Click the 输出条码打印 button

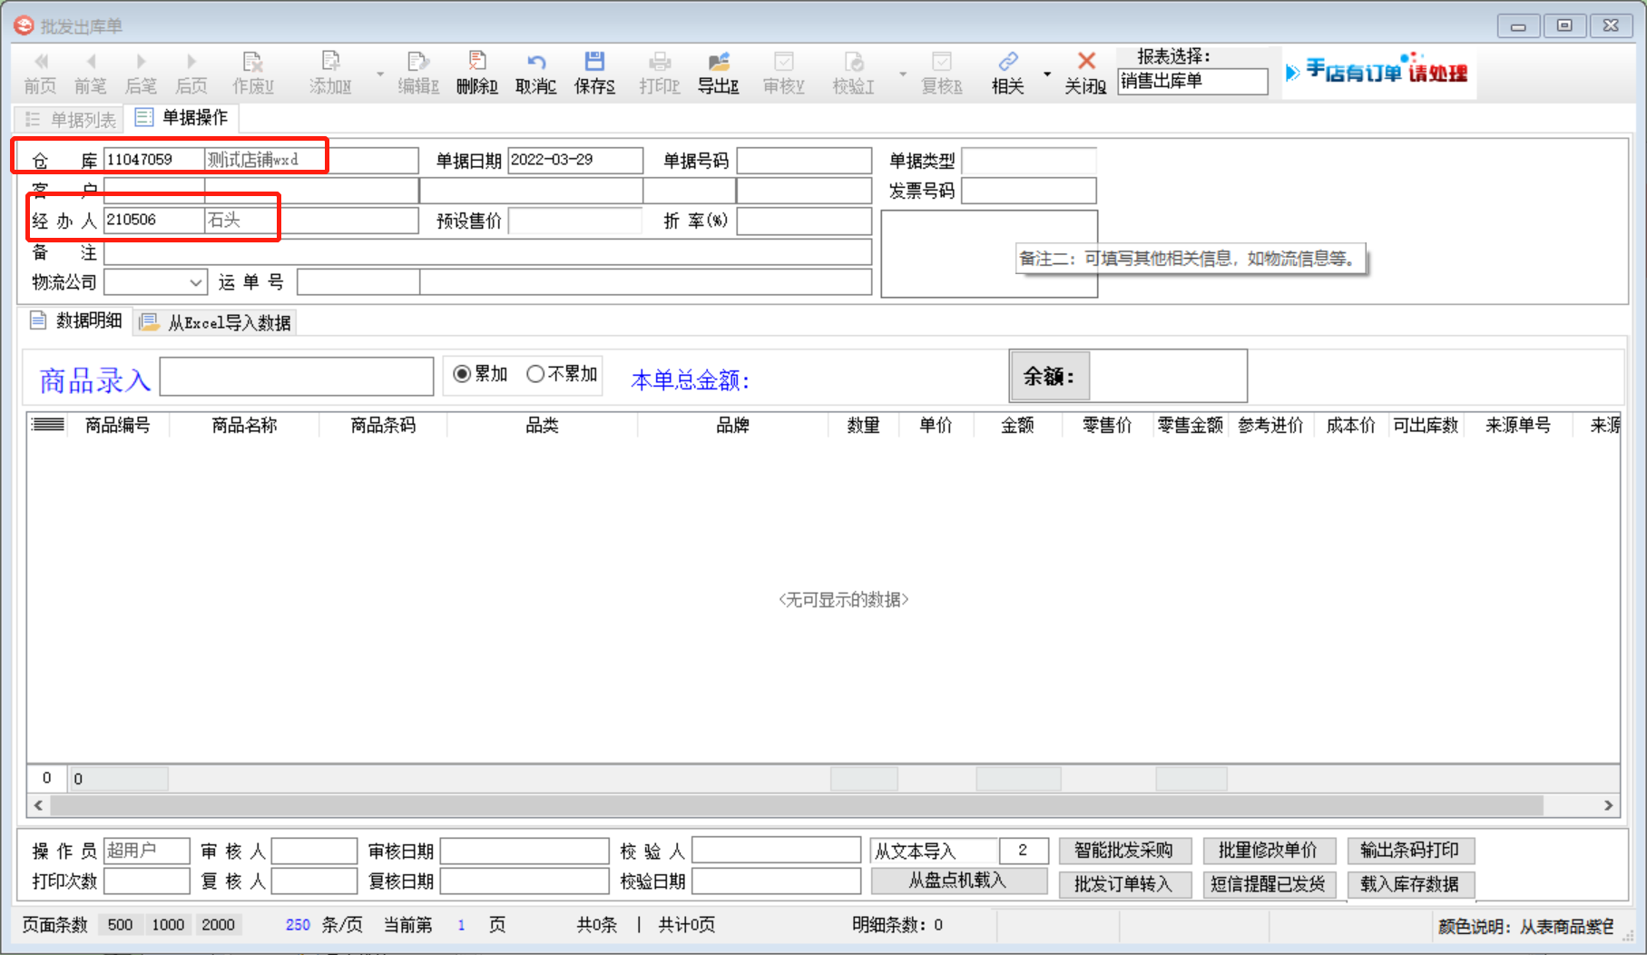tap(1409, 851)
